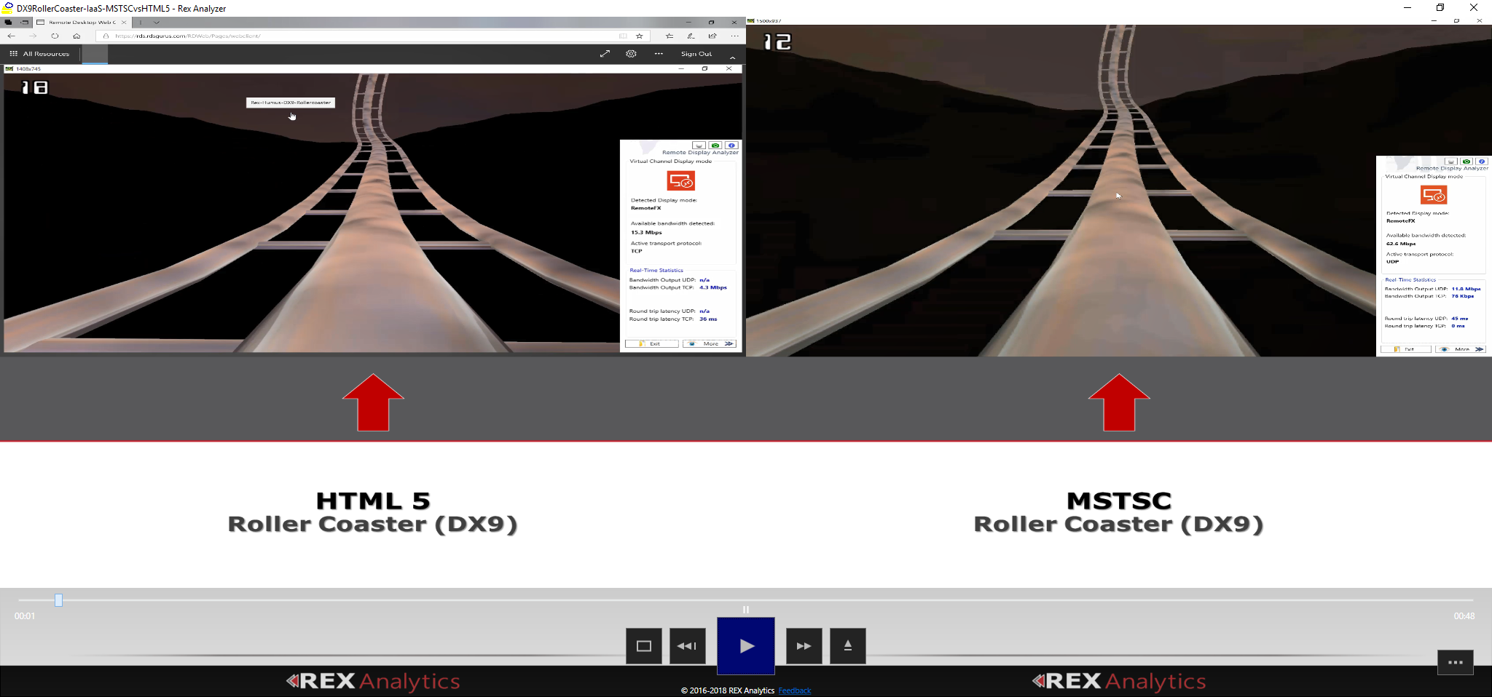The image size is (1492, 697).
Task: Click the RemoteFX display mode icon in right analyzer
Action: 1434,195
